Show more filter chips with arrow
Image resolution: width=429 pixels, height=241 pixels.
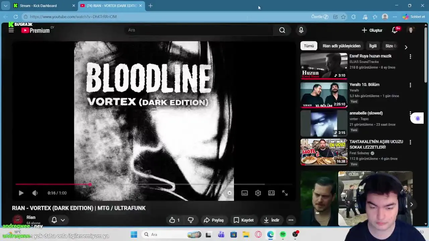(406, 47)
